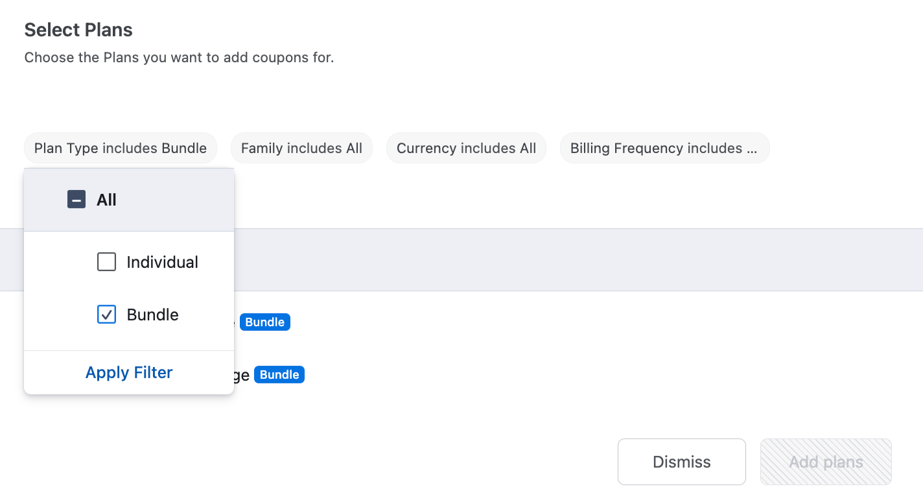Image resolution: width=923 pixels, height=502 pixels.
Task: Check the Individual plan type checkbox
Action: pos(106,262)
